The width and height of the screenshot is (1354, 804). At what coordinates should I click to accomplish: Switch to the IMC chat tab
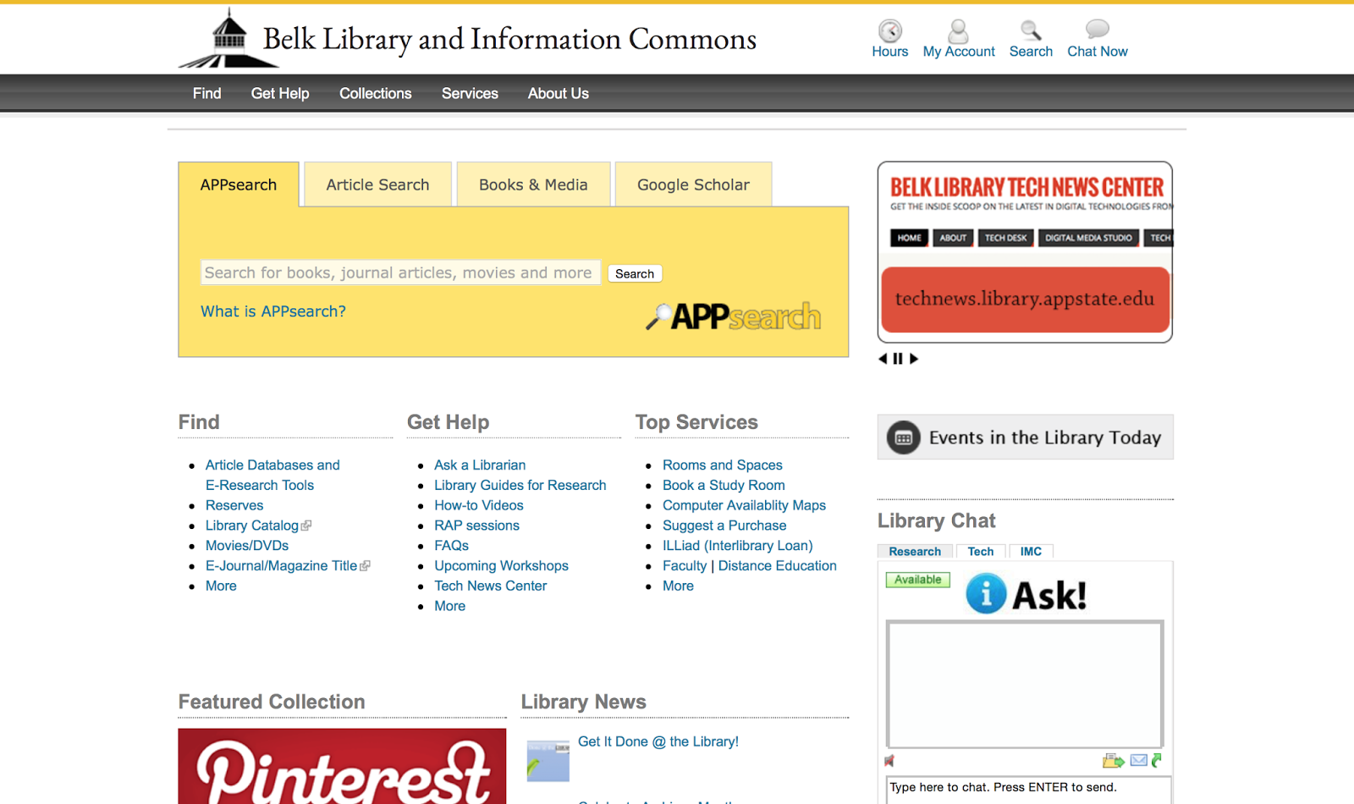(1031, 551)
